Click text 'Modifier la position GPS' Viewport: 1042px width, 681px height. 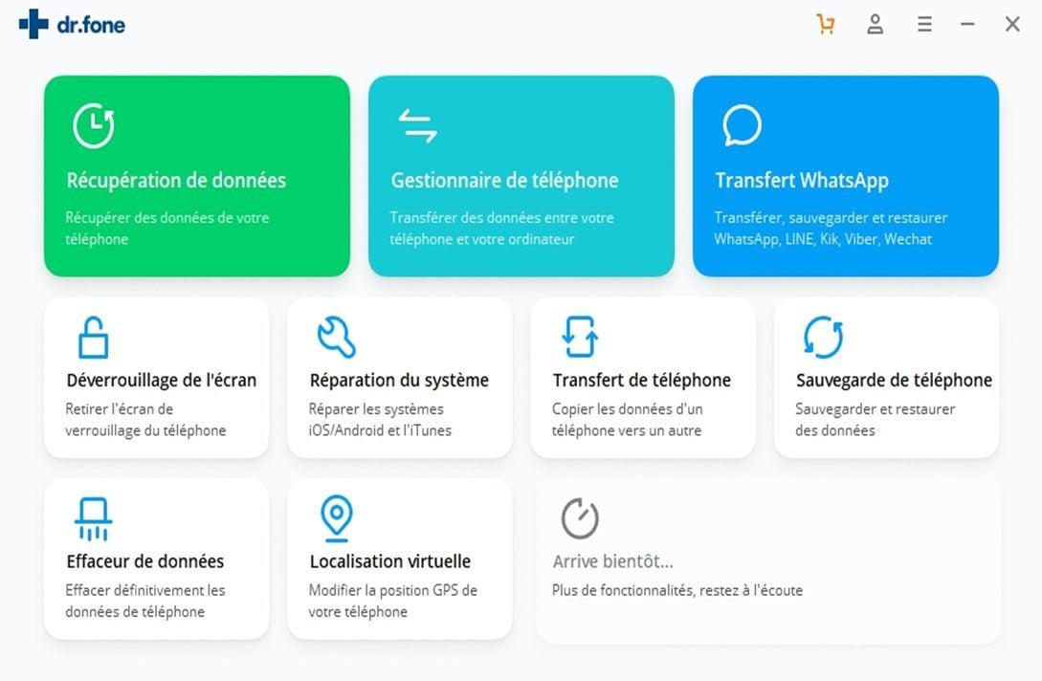click(384, 590)
